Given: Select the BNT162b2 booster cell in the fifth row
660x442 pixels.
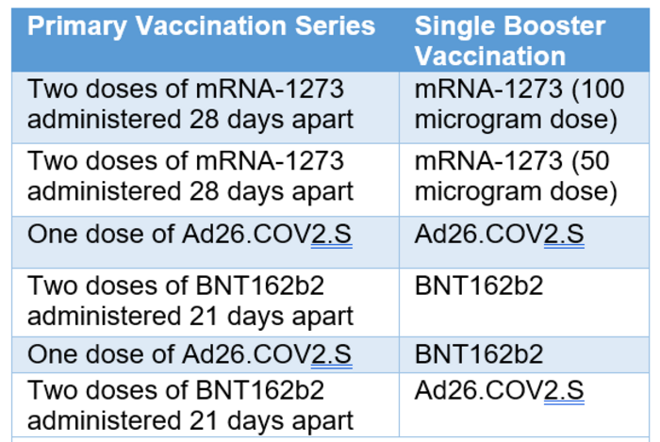Looking at the screenshot, I should 479,354.
